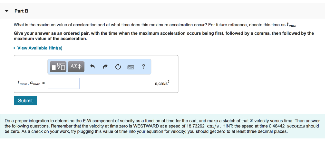Open the Greek symbols ΑΣφ palette
This screenshot has height=141, width=330.
[x=76, y=67]
